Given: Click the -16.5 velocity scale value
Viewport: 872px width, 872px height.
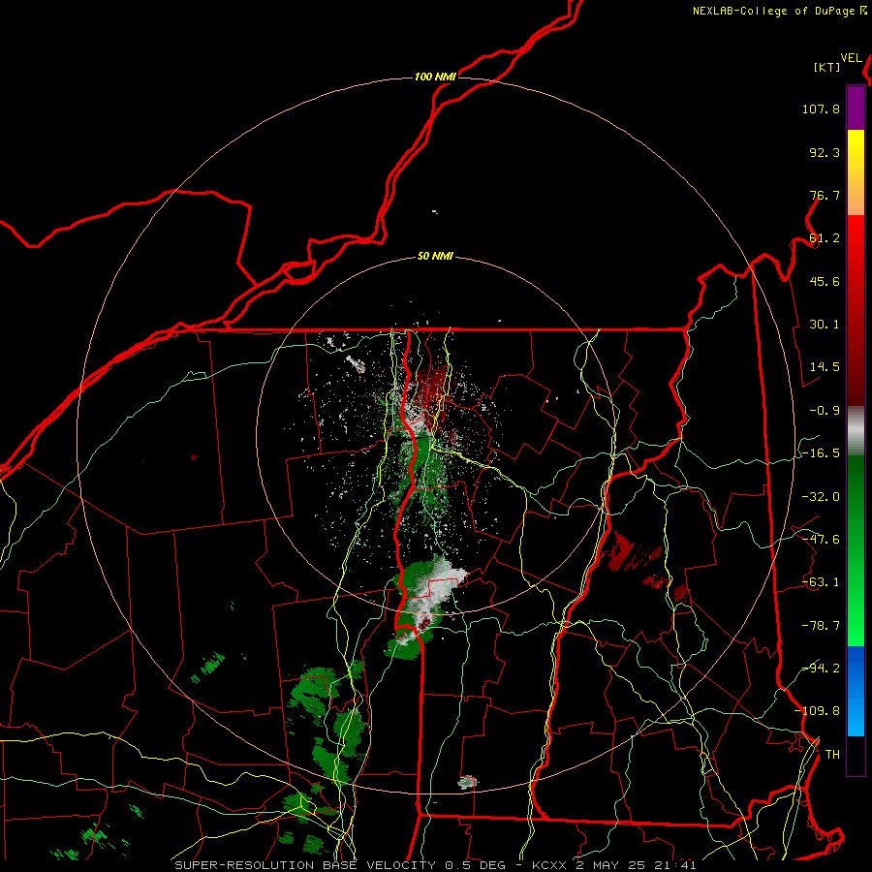Looking at the screenshot, I should (821, 453).
